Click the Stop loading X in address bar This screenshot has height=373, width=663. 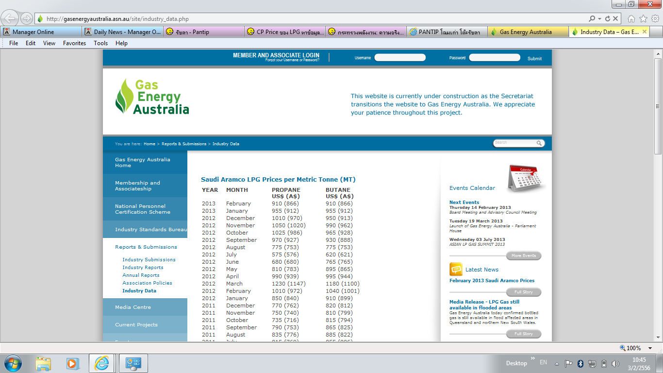[615, 19]
